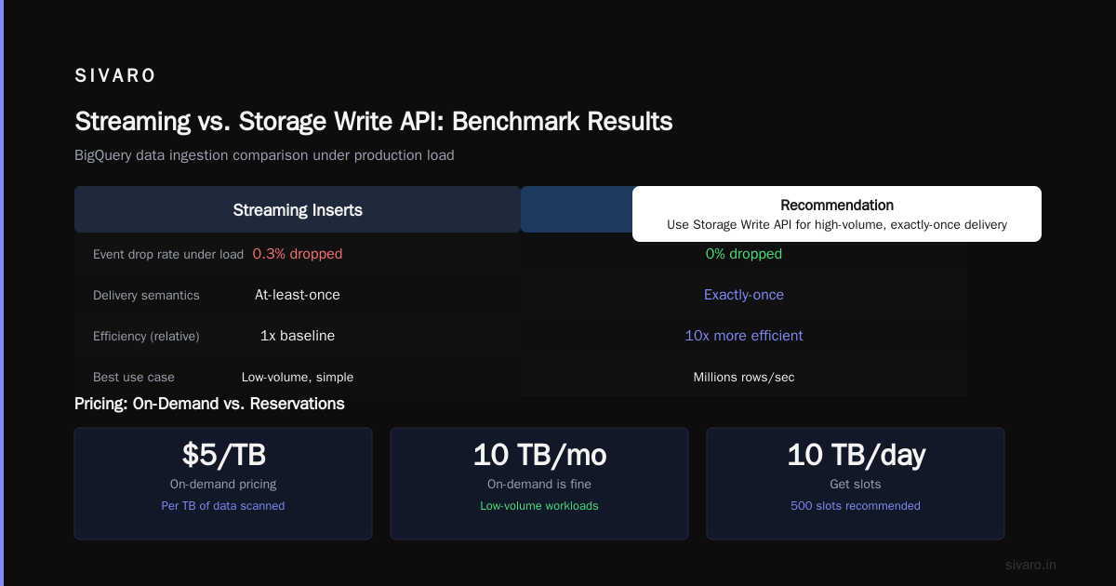
Task: Open the sivaro.in footer link
Action: [1030, 565]
